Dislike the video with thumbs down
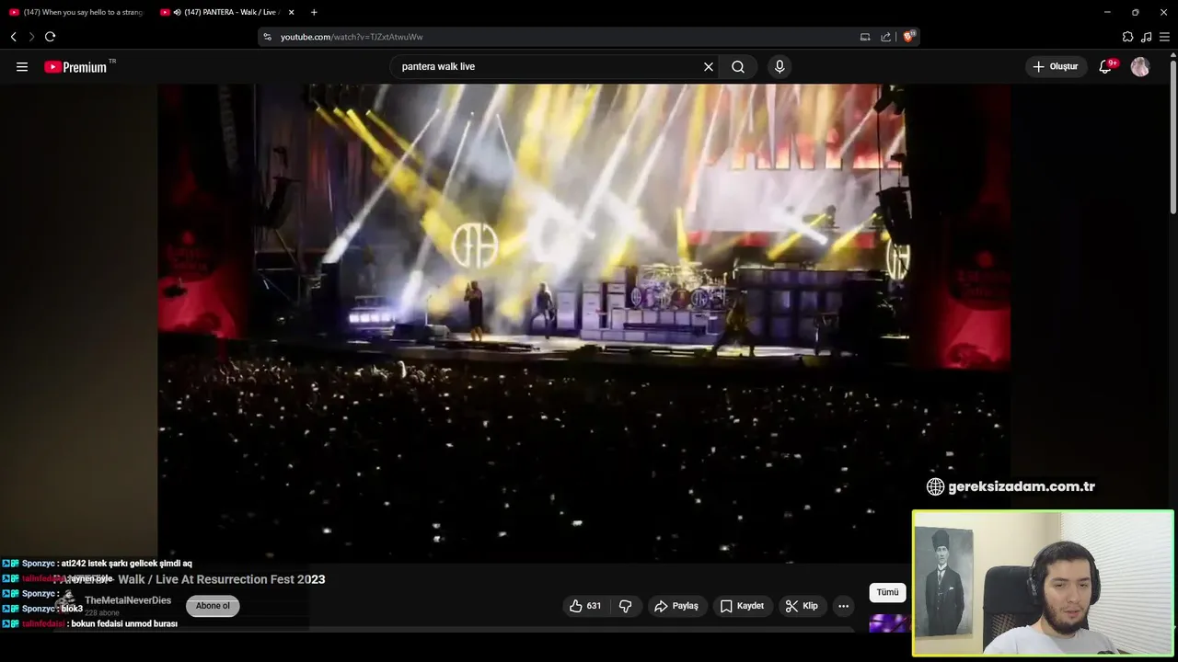This screenshot has height=662, width=1178. [625, 606]
